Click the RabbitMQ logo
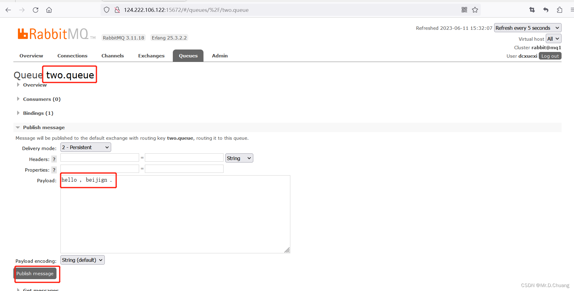This screenshot has width=574, height=291. [56, 34]
